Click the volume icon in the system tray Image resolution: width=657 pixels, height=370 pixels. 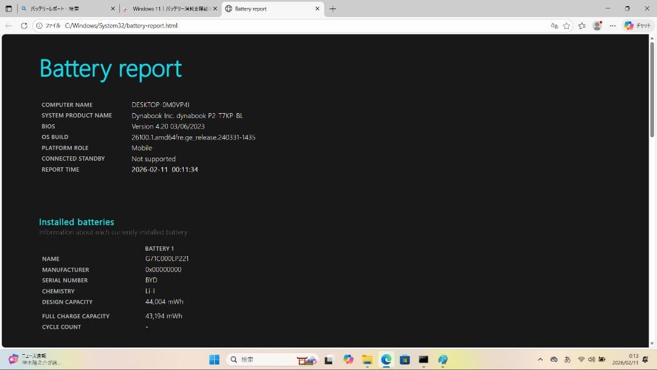click(592, 359)
